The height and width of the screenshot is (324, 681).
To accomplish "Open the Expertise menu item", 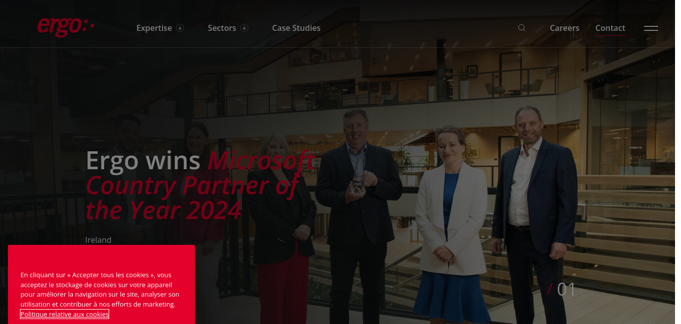I will (154, 28).
